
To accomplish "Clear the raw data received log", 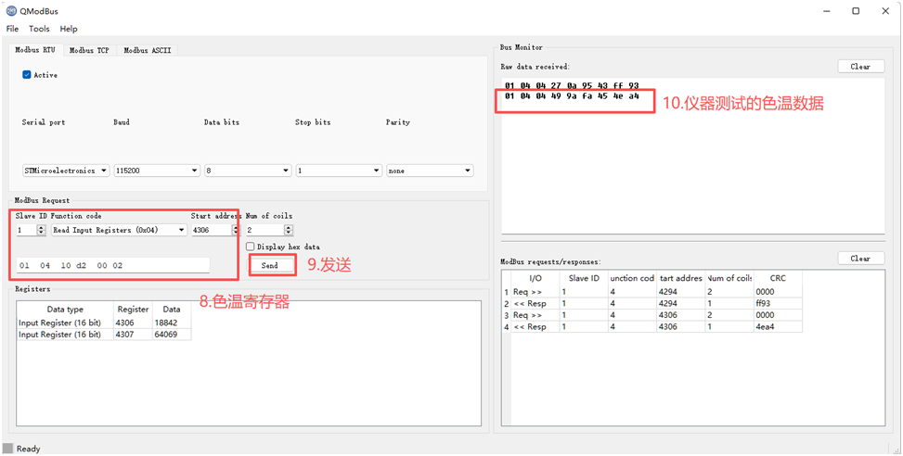I will 859,67.
